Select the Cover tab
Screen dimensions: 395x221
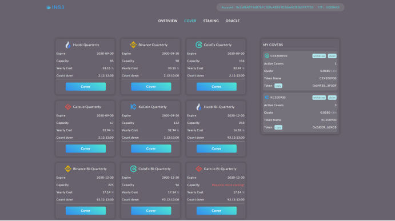click(190, 21)
